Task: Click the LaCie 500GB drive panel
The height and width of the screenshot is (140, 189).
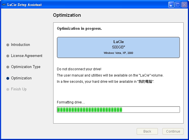Action: point(118,47)
